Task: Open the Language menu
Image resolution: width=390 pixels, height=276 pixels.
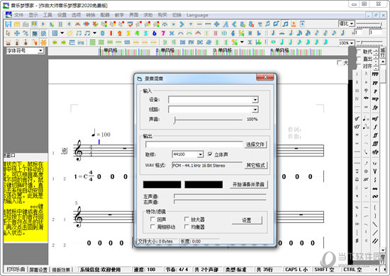Action: click(197, 15)
